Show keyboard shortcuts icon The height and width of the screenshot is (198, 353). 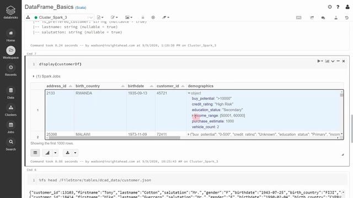point(299,18)
